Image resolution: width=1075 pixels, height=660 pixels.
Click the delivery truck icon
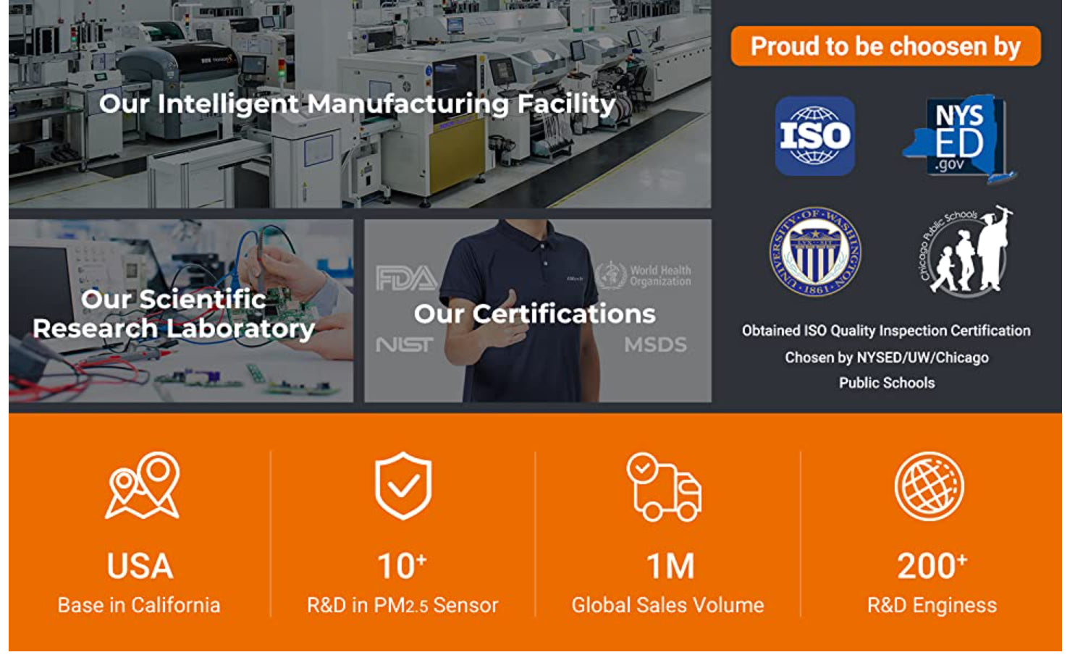point(664,487)
